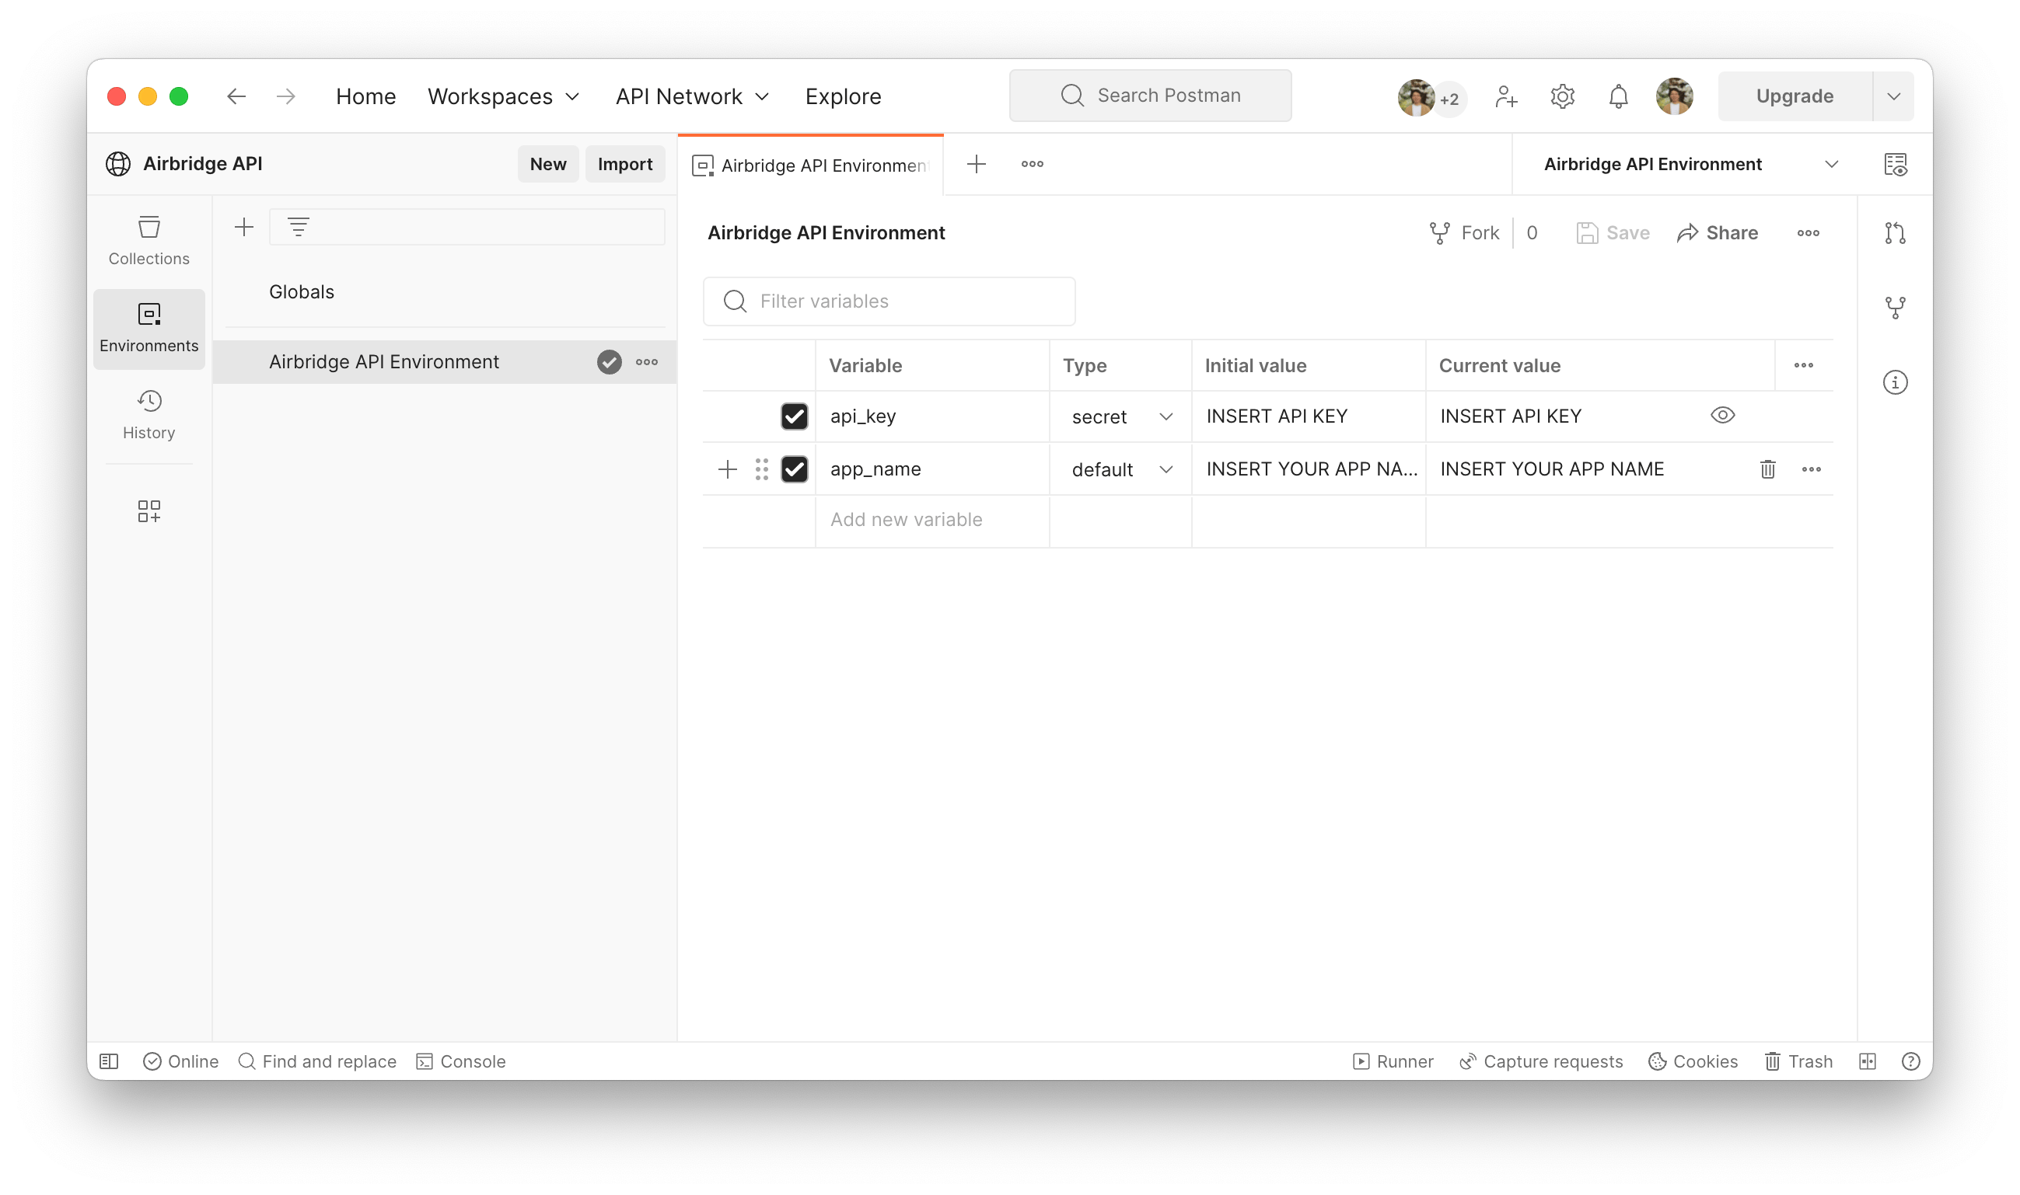Open the History sidebar panel
This screenshot has width=2020, height=1195.
pyautogui.click(x=149, y=415)
